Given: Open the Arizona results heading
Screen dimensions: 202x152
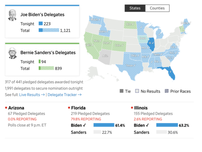Looking at the screenshot, I should 16,108.
